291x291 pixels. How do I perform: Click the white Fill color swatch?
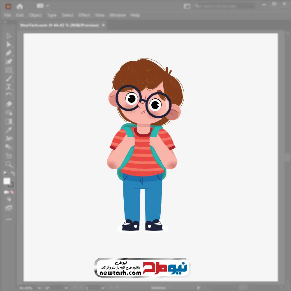(x=7, y=181)
